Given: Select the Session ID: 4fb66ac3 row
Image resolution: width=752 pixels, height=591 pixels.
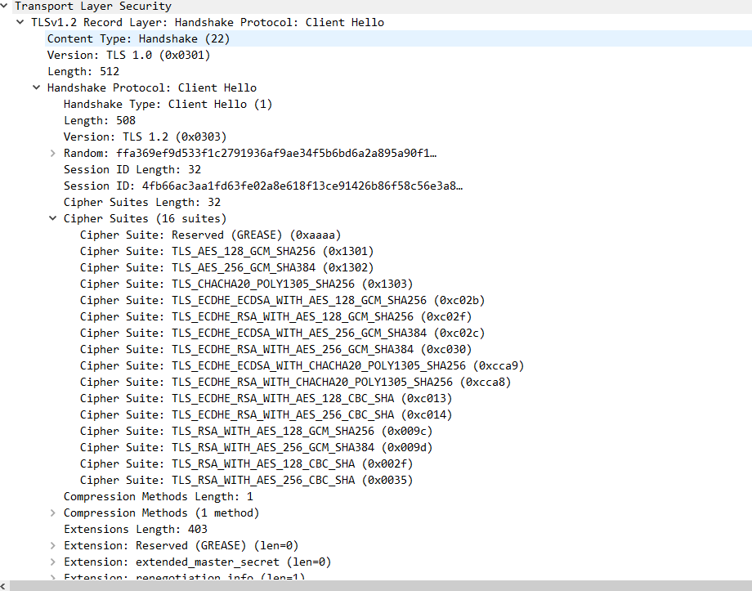Looking at the screenshot, I should click(263, 186).
